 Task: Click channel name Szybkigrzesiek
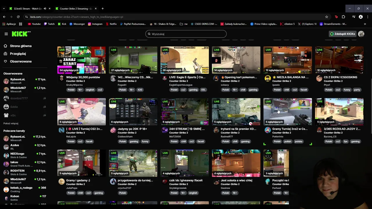point(178,188)
